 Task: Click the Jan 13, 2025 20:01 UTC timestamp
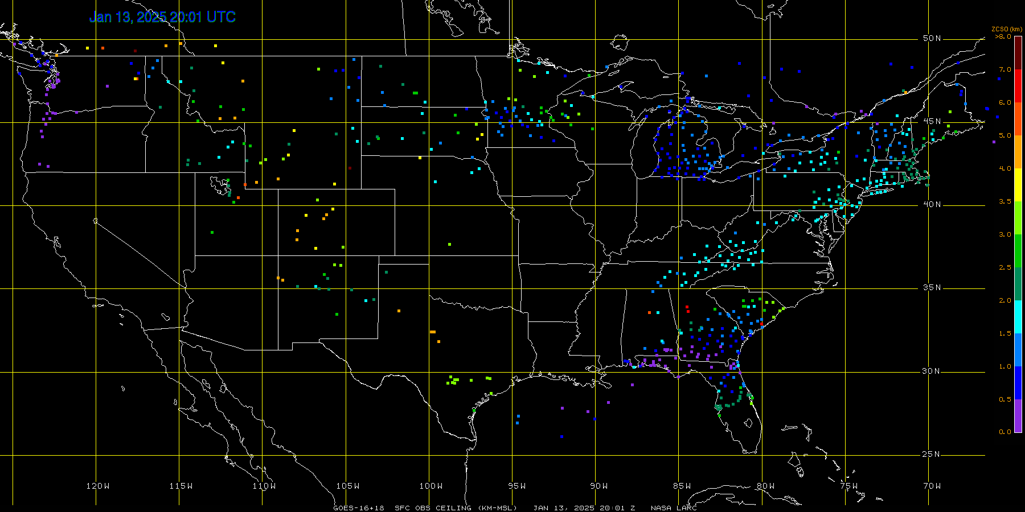pyautogui.click(x=162, y=17)
